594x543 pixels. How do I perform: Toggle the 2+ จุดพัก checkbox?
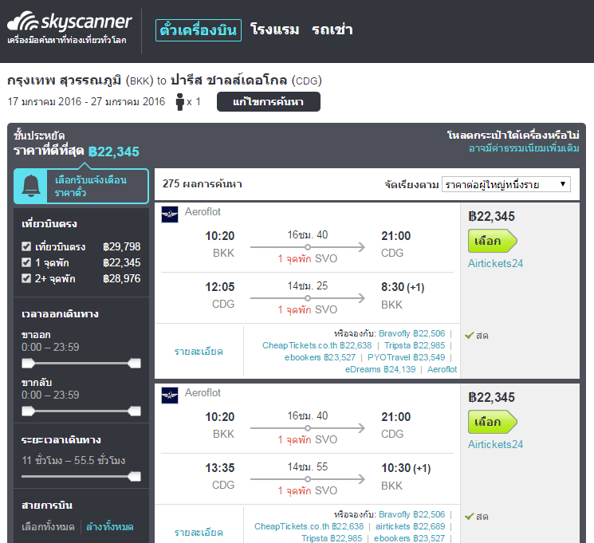(26, 278)
